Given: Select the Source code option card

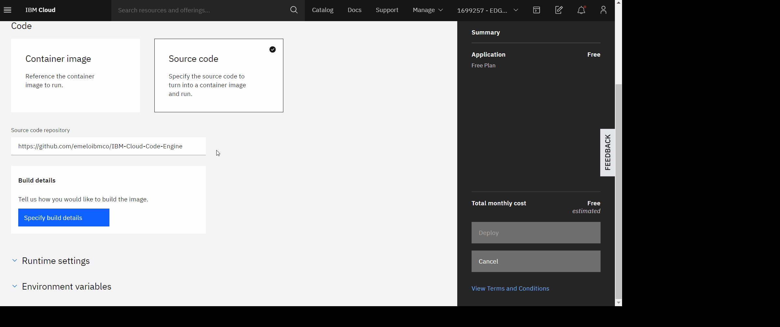Looking at the screenshot, I should click(x=219, y=75).
